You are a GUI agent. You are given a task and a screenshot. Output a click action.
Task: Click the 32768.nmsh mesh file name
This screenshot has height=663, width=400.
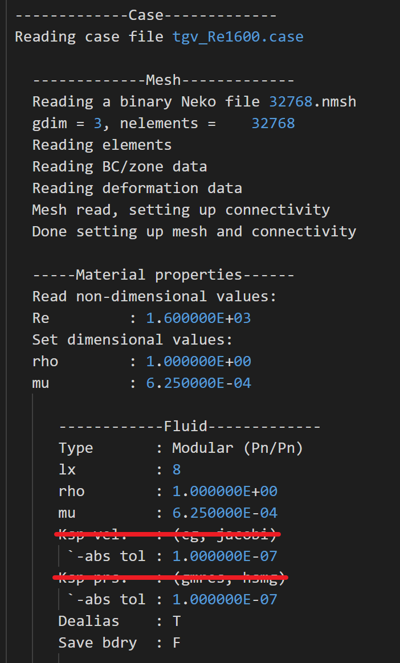(312, 102)
